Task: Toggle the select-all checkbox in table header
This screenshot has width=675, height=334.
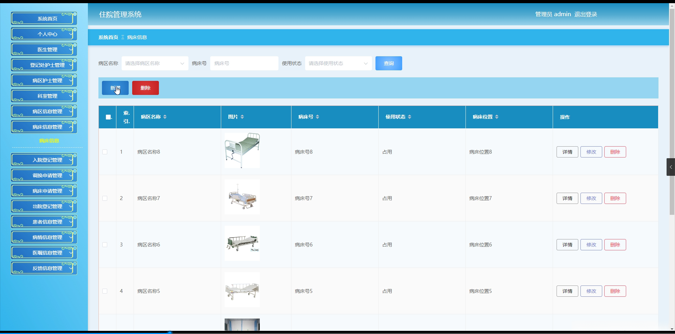Action: pyautogui.click(x=108, y=117)
